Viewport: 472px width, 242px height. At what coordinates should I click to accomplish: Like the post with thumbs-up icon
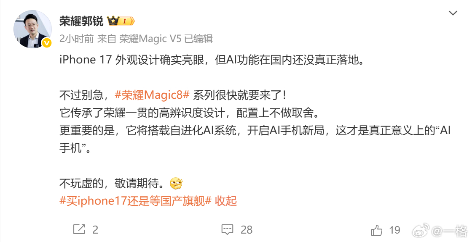point(377,230)
